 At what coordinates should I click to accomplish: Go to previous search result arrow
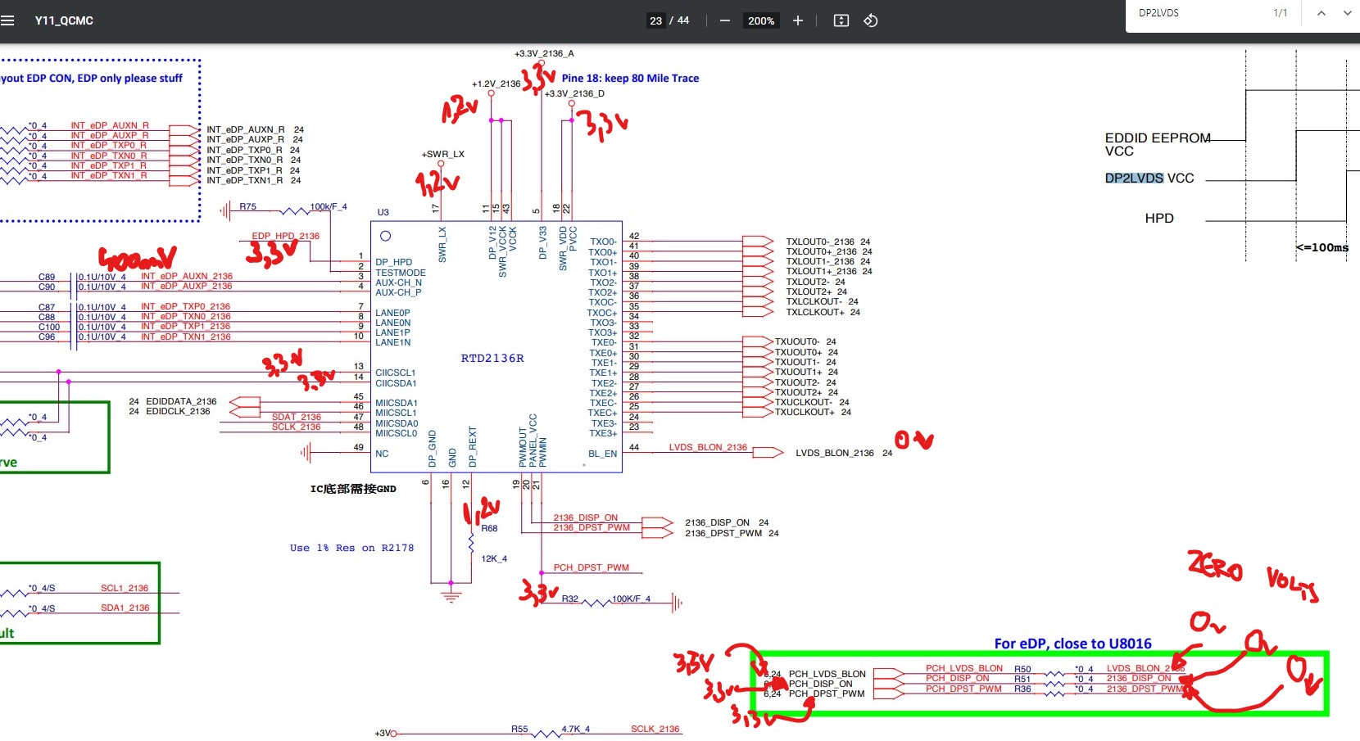tap(1321, 13)
